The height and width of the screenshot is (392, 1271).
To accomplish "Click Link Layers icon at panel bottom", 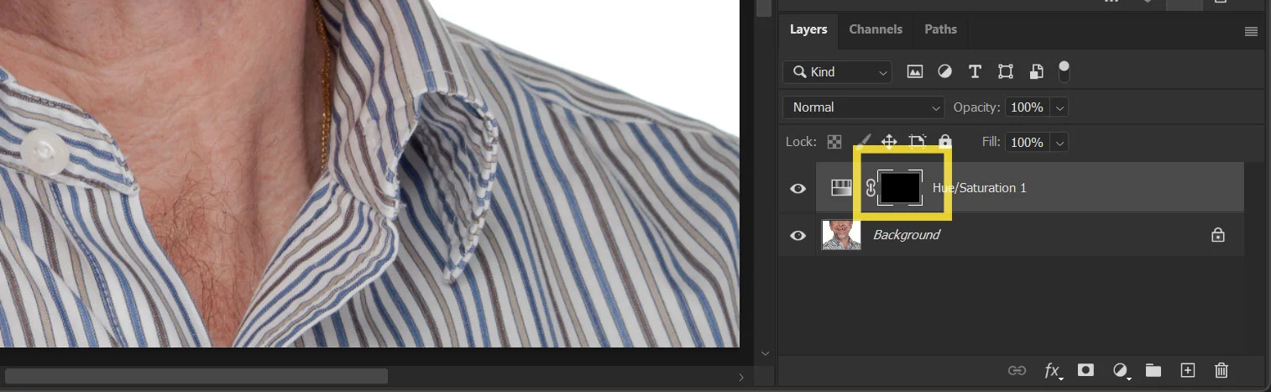I will tap(1017, 369).
